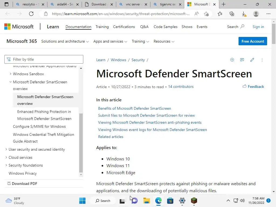Image resolution: width=276 pixels, height=207 pixels.
Task: Expand the Cloud services node
Action: (x=6, y=157)
